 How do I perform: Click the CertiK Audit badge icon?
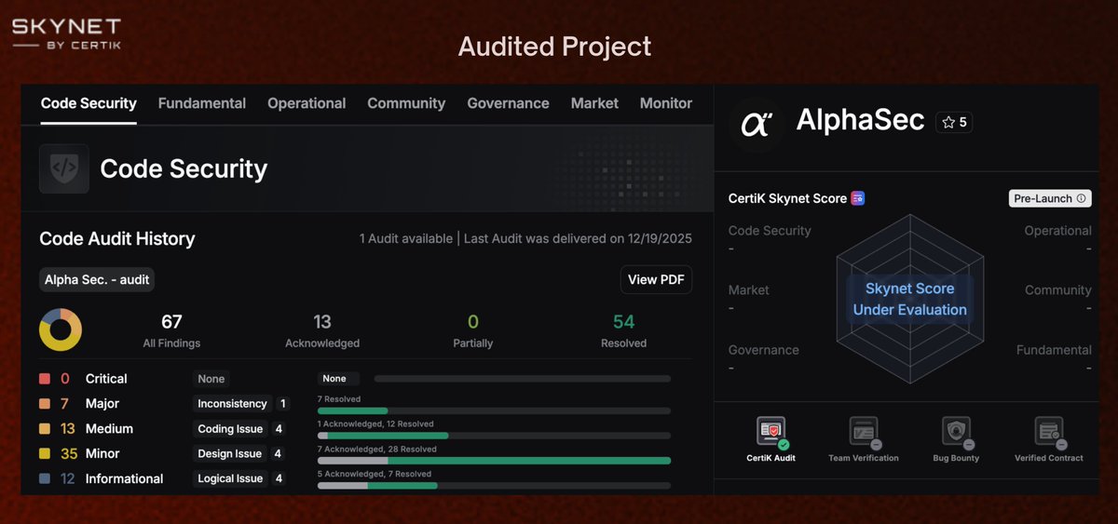771,432
